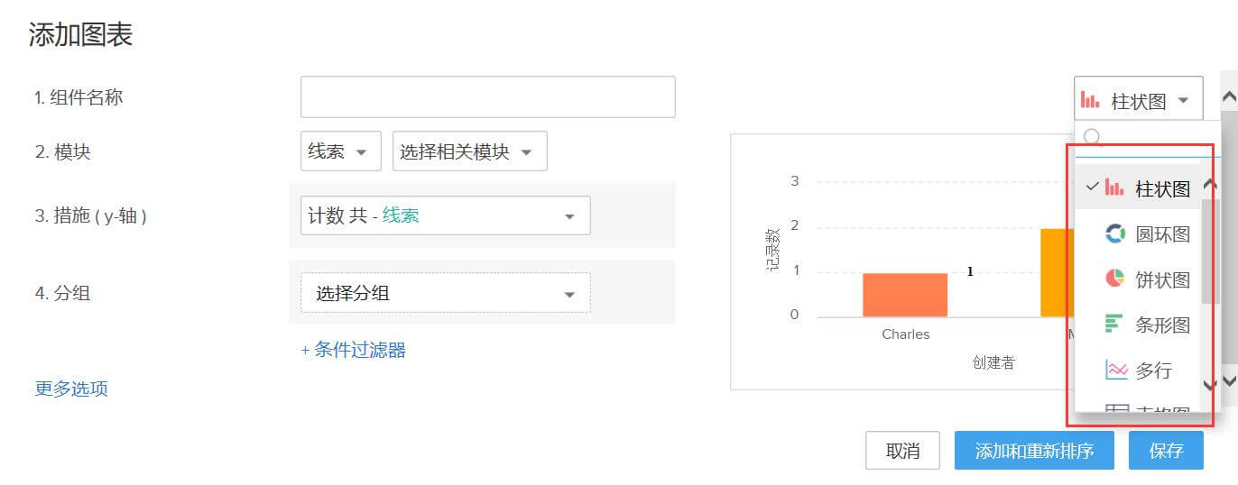Click the 3. 措施 ( y-轴 ) label
The image size is (1238, 485).
click(x=91, y=215)
